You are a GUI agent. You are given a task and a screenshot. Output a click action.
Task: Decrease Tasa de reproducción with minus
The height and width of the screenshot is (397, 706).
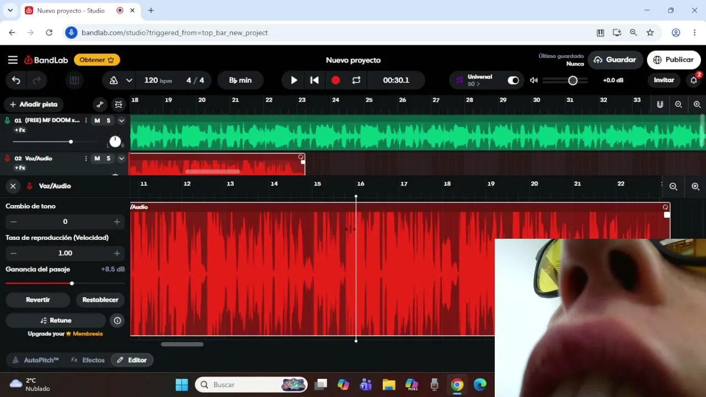(x=14, y=253)
